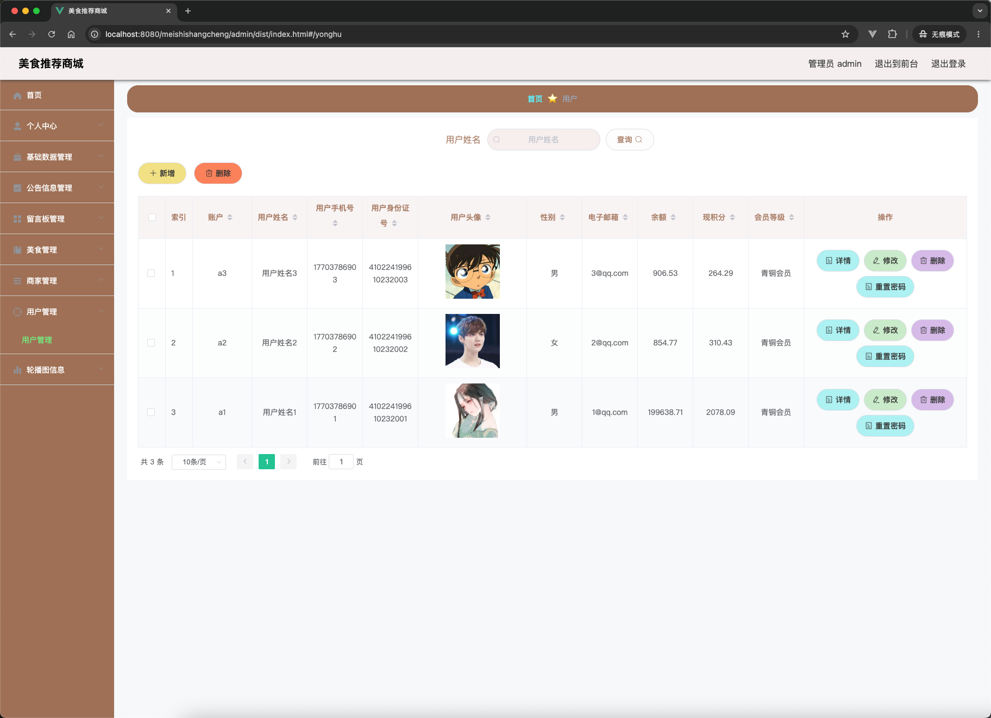
Task: Click 管理员 admin in the header
Action: [x=835, y=64]
